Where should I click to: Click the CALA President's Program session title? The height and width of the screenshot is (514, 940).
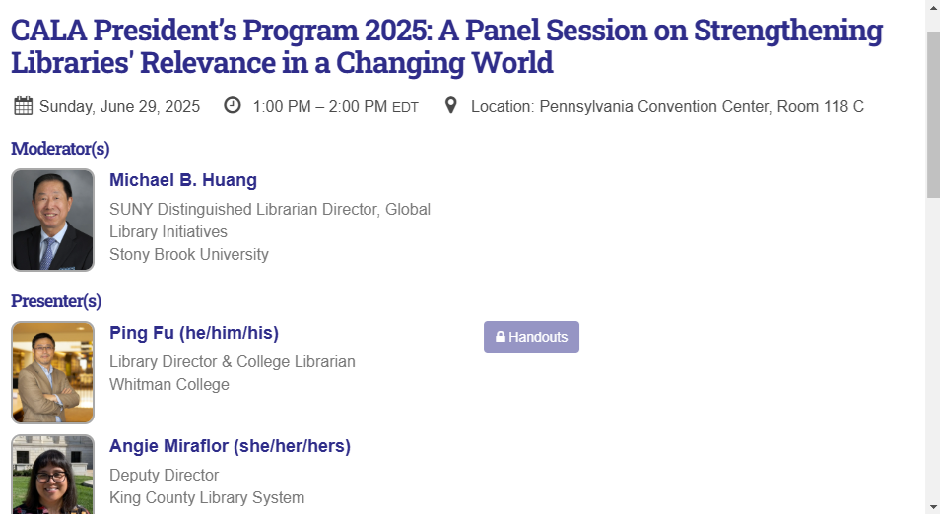tap(446, 46)
